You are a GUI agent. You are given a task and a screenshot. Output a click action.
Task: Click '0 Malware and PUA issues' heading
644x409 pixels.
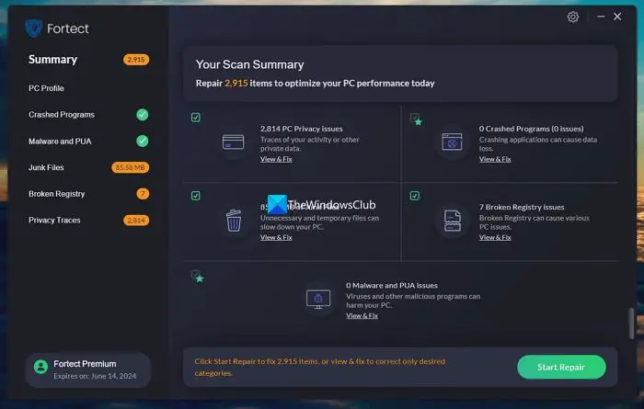(392, 286)
